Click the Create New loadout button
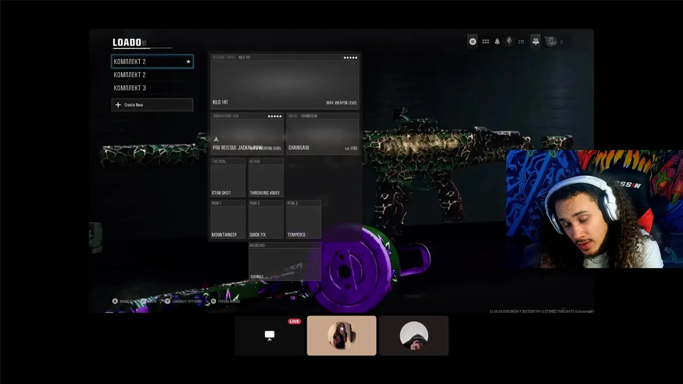683x384 pixels. pyautogui.click(x=152, y=105)
